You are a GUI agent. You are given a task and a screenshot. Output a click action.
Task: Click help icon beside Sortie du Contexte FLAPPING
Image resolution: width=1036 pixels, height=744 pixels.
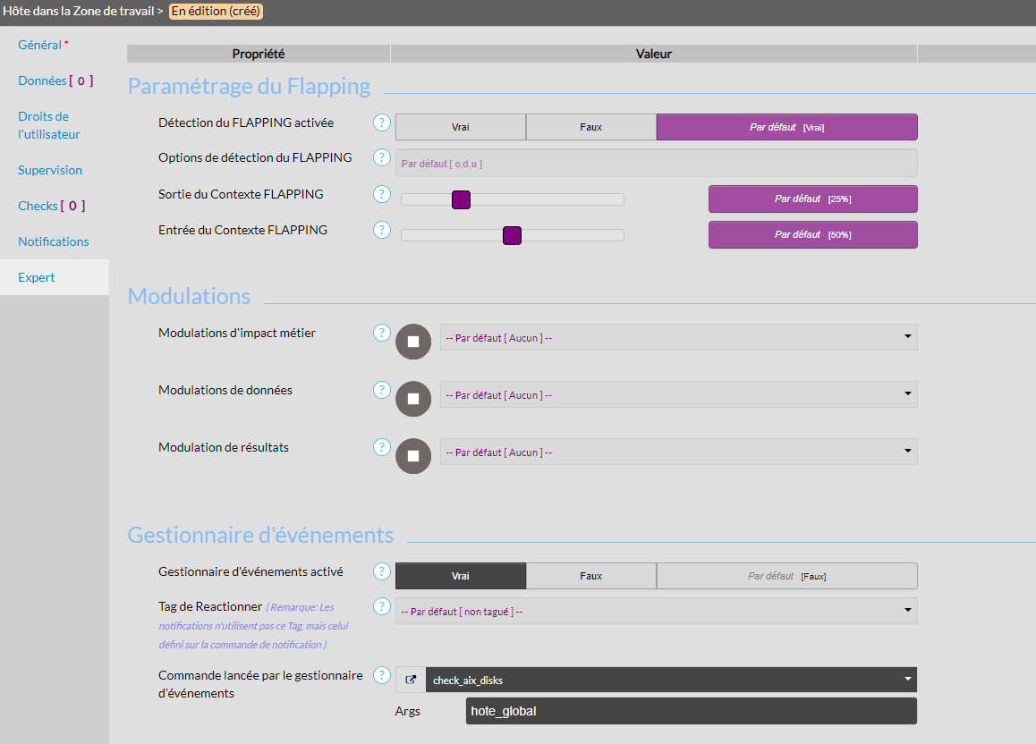[x=382, y=194]
